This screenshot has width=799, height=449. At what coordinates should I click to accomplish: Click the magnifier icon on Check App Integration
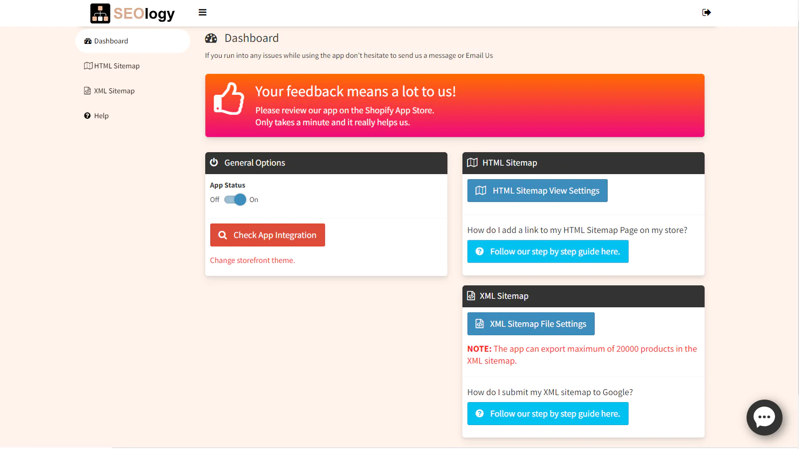[x=223, y=235]
